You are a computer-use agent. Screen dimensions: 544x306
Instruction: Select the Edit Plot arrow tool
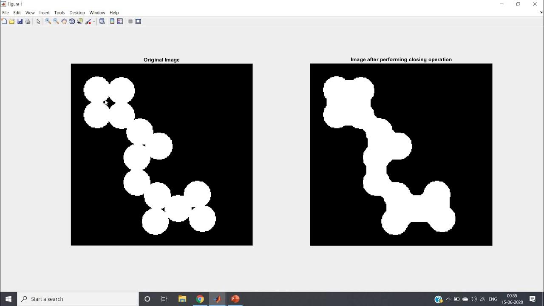click(x=38, y=21)
